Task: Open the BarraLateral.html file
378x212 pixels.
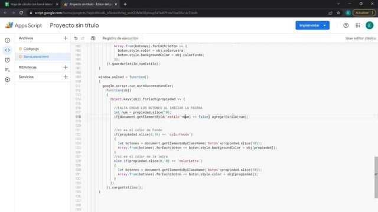Action: (36, 57)
